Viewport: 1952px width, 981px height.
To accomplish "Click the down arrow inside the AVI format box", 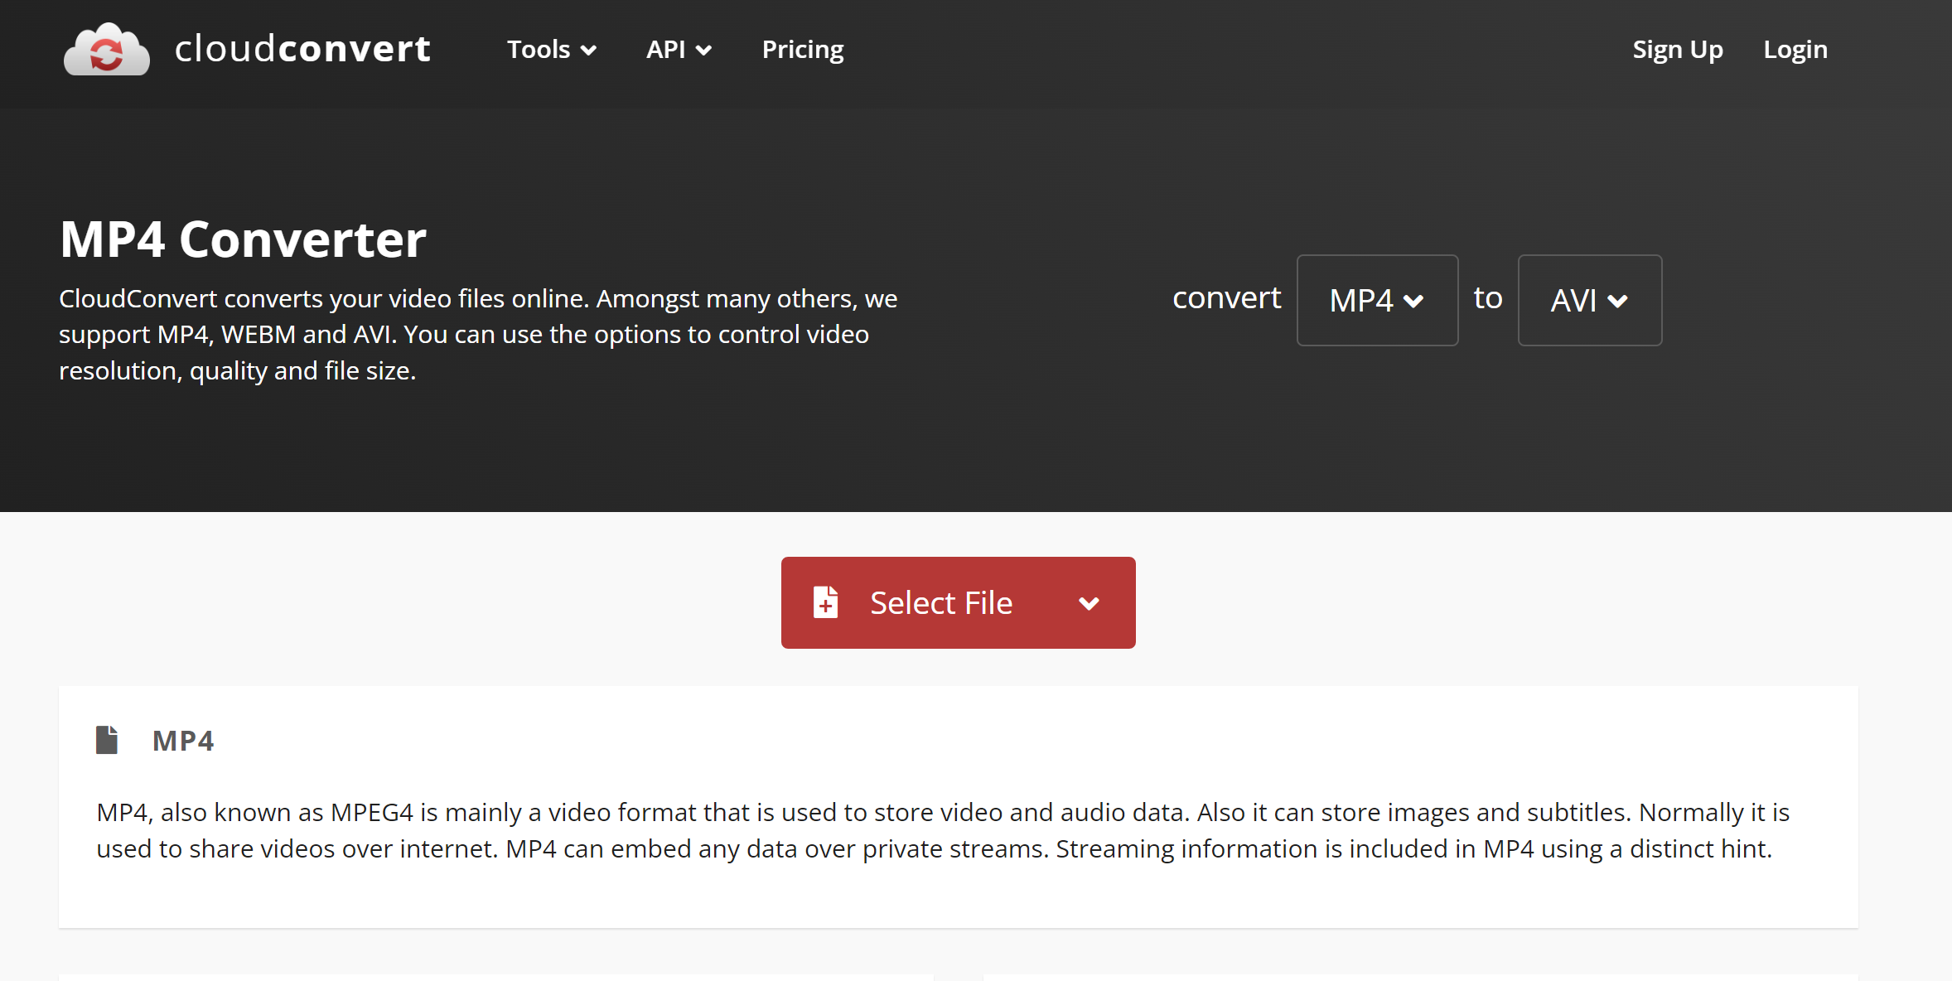I will [1620, 301].
